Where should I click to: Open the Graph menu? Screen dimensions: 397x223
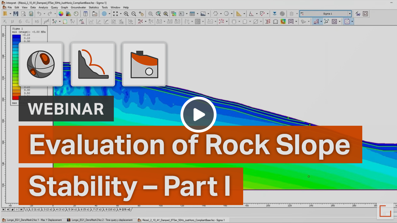pos(65,7)
